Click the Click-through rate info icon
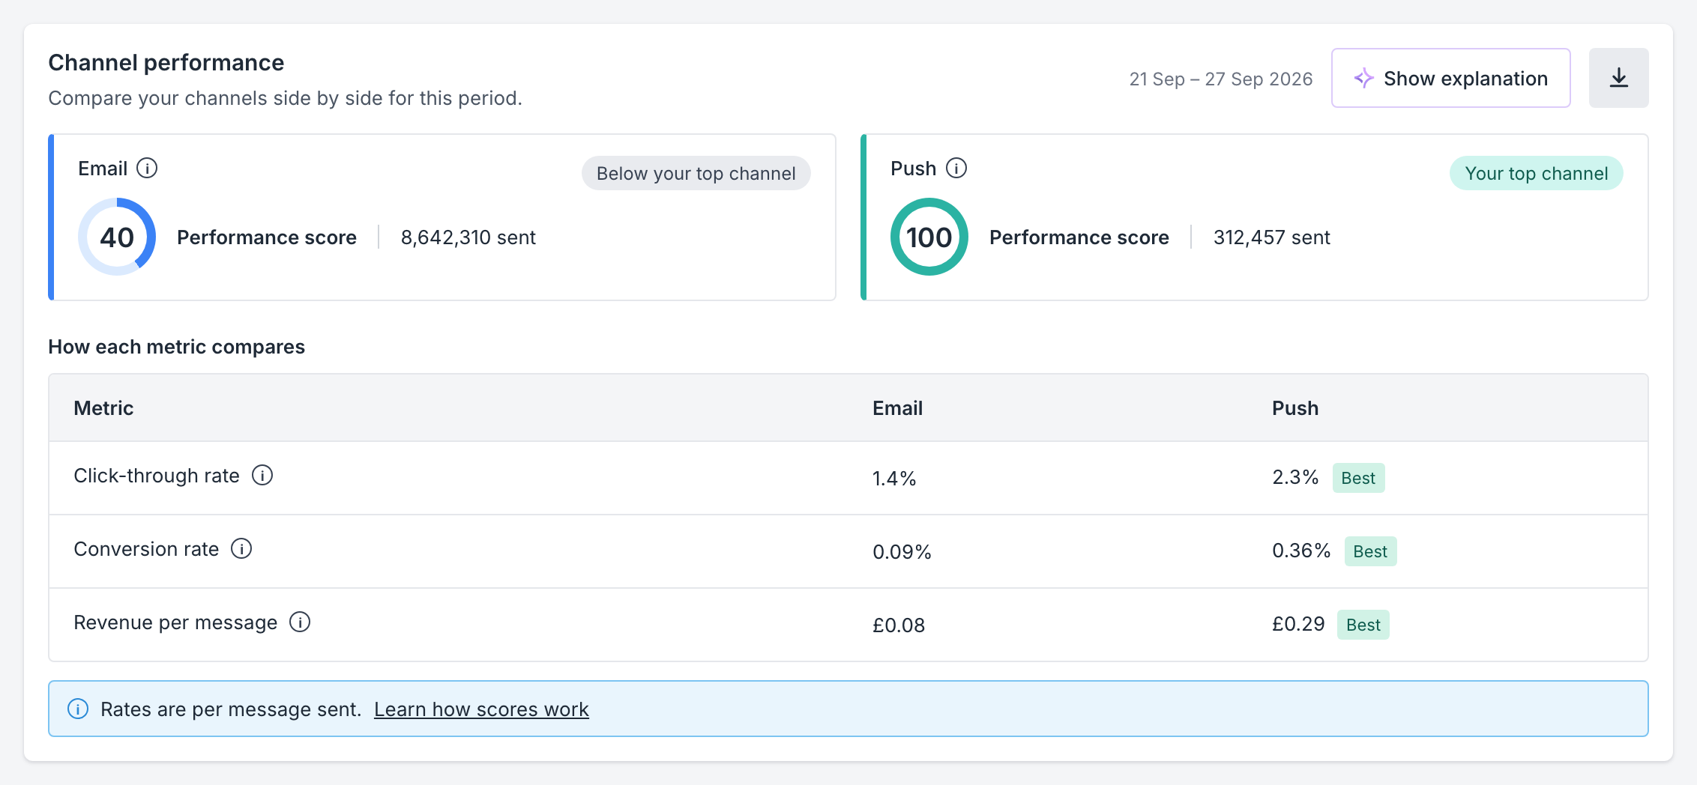Image resolution: width=1697 pixels, height=785 pixels. pos(262,475)
